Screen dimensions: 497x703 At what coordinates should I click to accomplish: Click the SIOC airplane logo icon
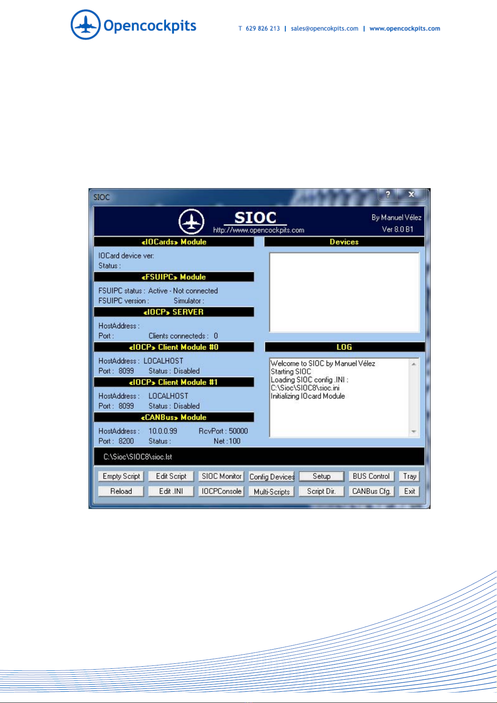(192, 222)
